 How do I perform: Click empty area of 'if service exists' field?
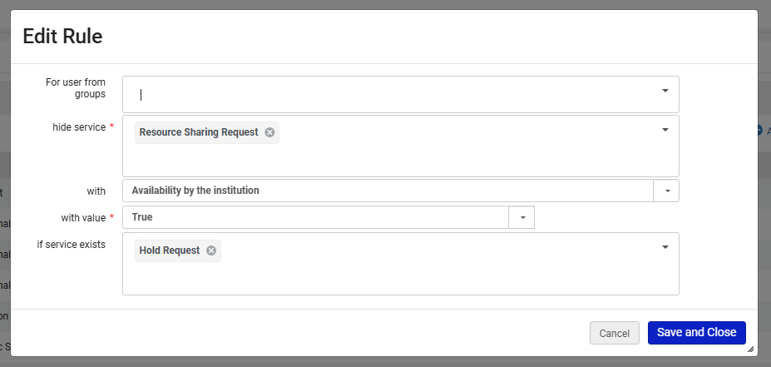click(x=399, y=276)
